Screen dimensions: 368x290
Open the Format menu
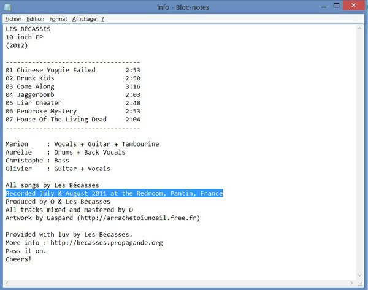(x=58, y=19)
